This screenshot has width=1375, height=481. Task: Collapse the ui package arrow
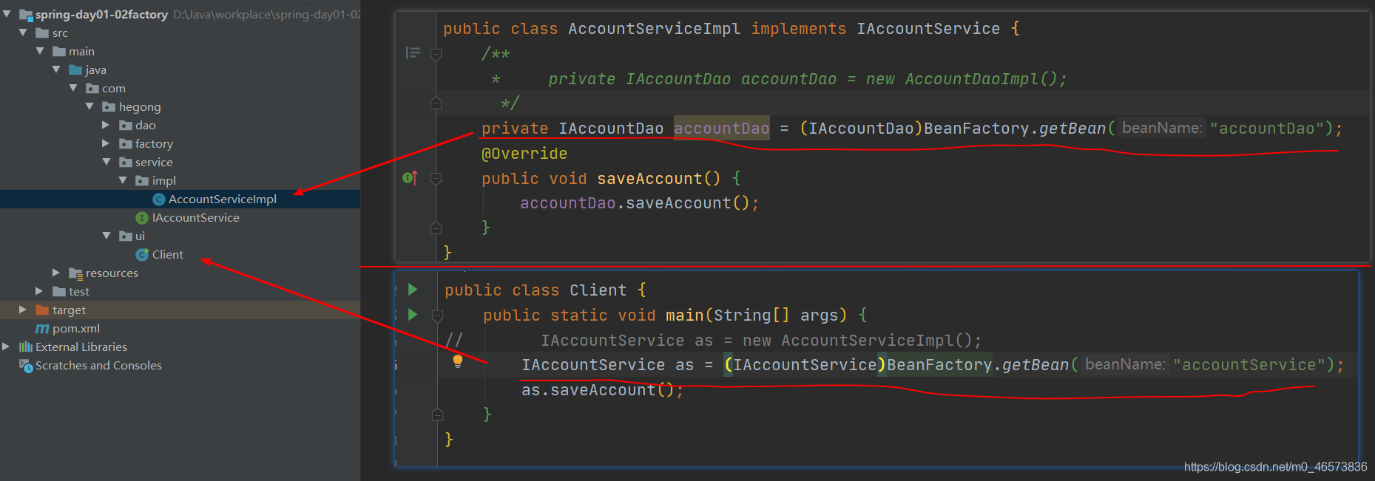(107, 236)
